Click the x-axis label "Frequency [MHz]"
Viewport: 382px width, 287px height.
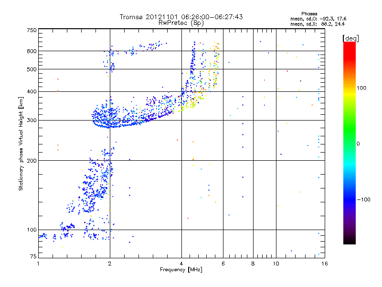coord(181,270)
